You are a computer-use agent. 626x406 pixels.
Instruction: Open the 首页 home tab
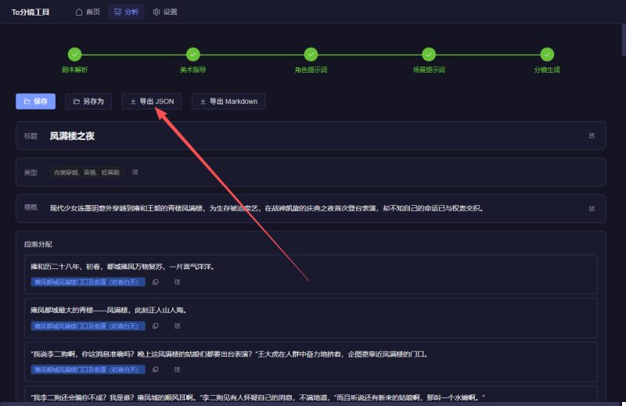tap(88, 12)
